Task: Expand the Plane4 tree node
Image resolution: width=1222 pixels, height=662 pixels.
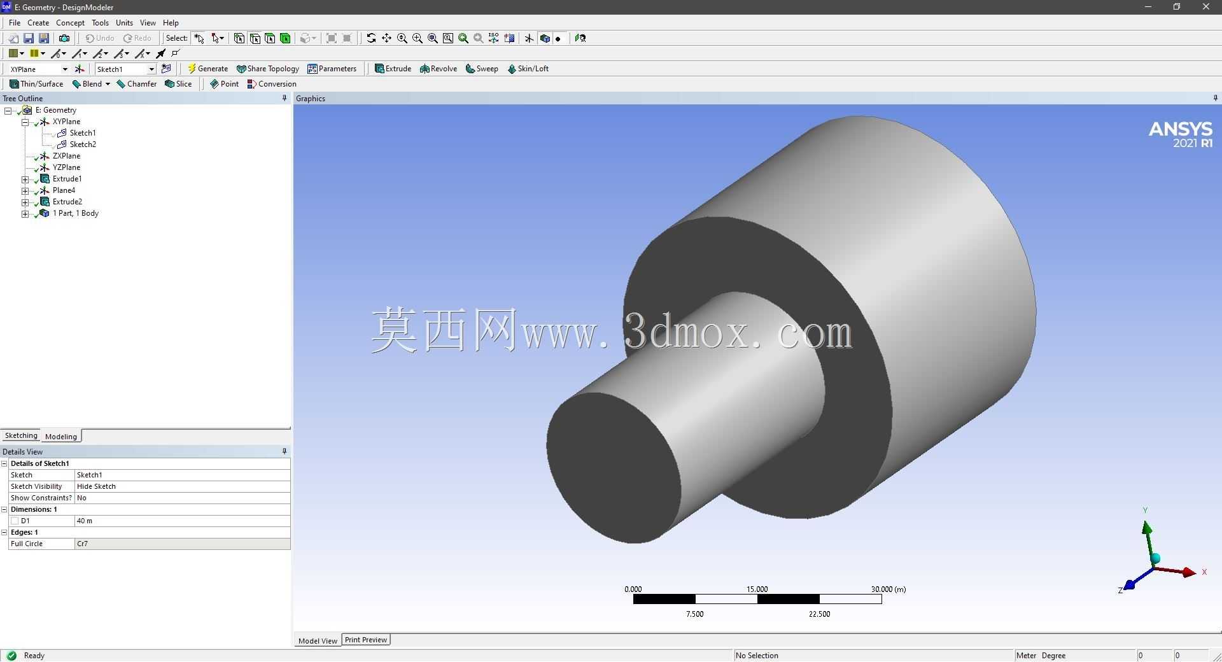Action: 25,190
